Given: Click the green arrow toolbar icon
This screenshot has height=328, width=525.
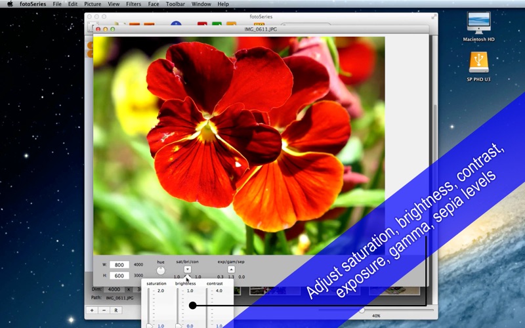Looking at the screenshot, I should pyautogui.click(x=217, y=24).
